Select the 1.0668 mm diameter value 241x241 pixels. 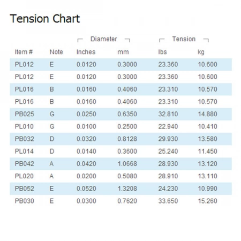click(127, 164)
